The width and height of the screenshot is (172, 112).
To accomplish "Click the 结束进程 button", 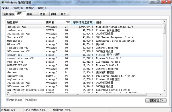I will tap(156, 101).
